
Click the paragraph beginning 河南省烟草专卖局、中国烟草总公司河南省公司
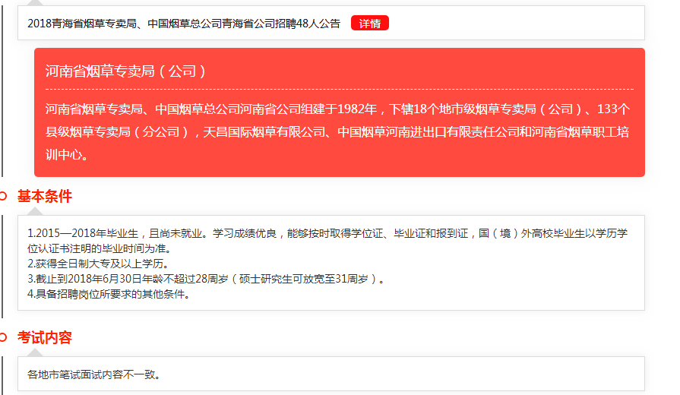pos(337,132)
